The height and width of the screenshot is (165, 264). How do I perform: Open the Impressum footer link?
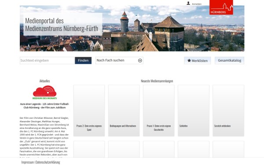(x=28, y=162)
